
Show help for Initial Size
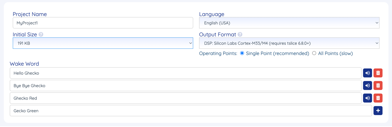pos(41,34)
